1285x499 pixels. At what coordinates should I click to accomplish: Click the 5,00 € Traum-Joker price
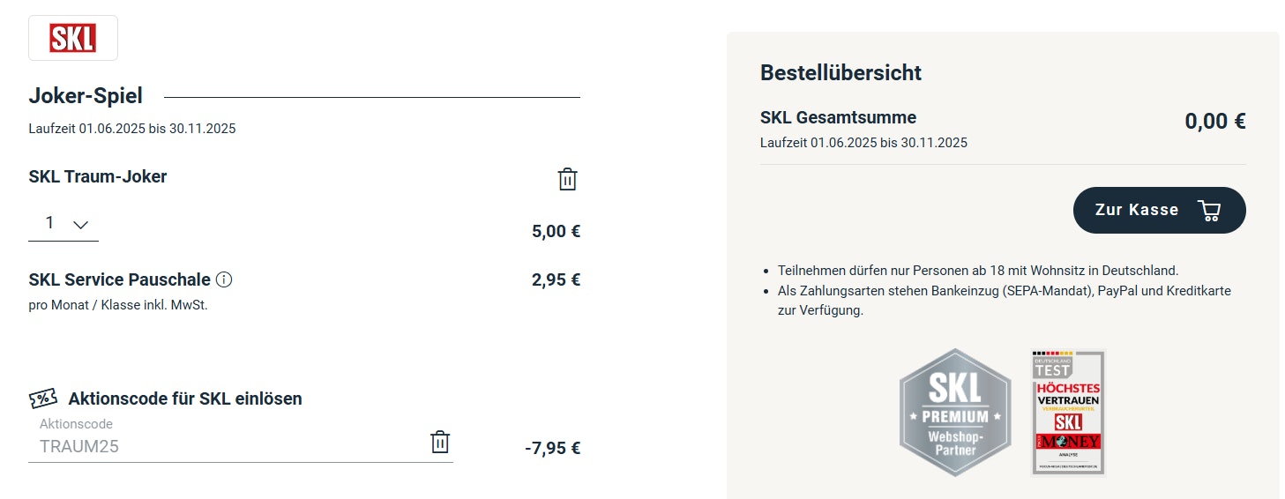(556, 232)
